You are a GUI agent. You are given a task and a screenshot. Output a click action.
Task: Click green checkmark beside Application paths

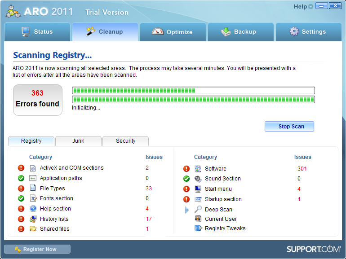pyautogui.click(x=21, y=178)
